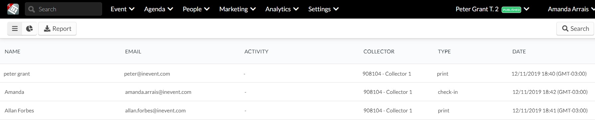Expand the Analytics dropdown
Screen dimensions: 595x125
point(282,9)
